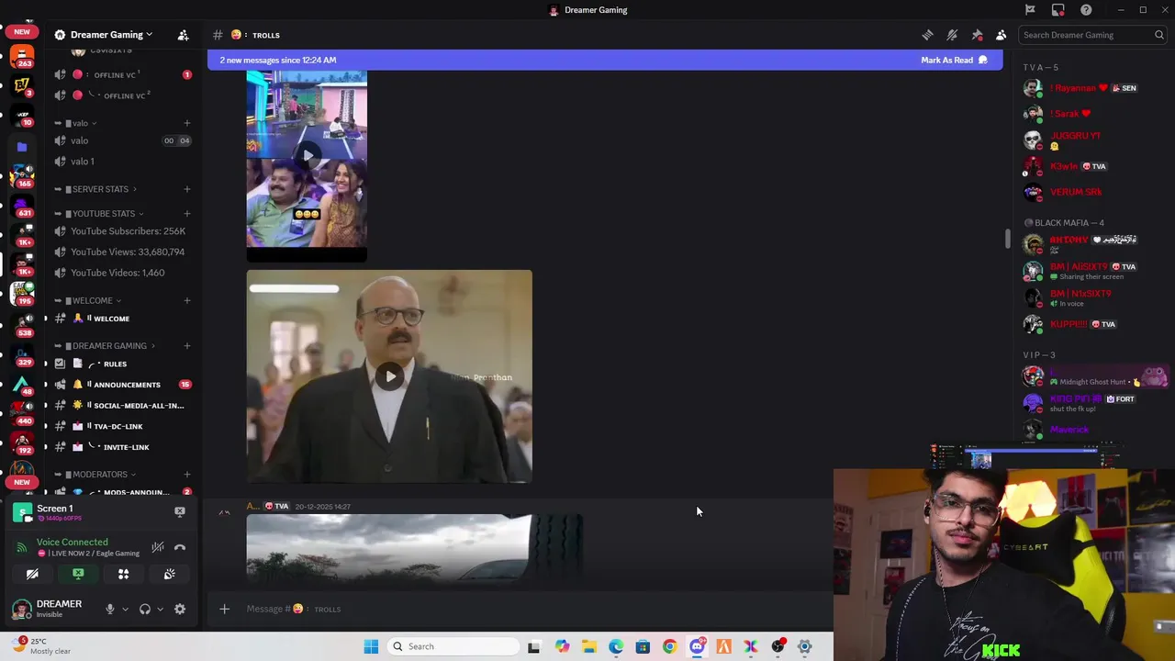
Task: Disconnect from voice call icon
Action: click(180, 547)
